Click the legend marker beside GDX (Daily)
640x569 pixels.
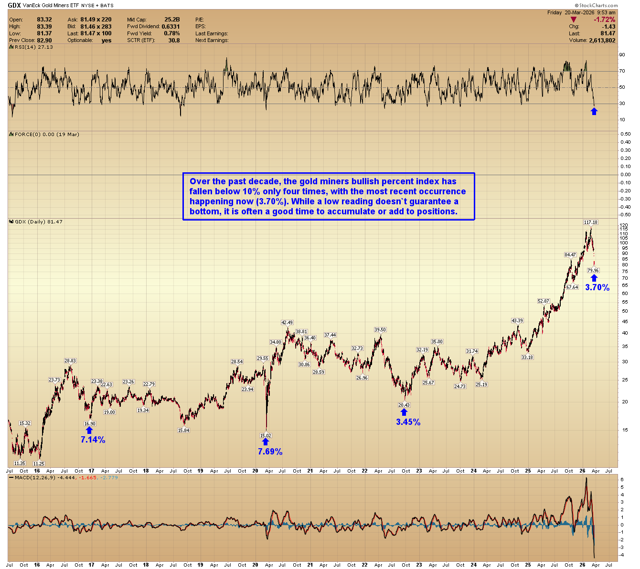[x=11, y=222]
